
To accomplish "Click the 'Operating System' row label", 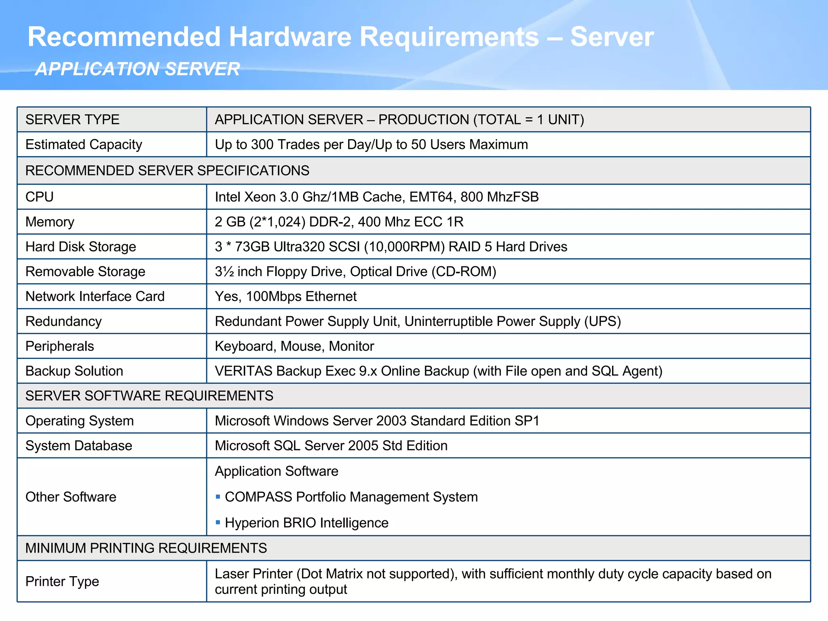I will (x=79, y=421).
